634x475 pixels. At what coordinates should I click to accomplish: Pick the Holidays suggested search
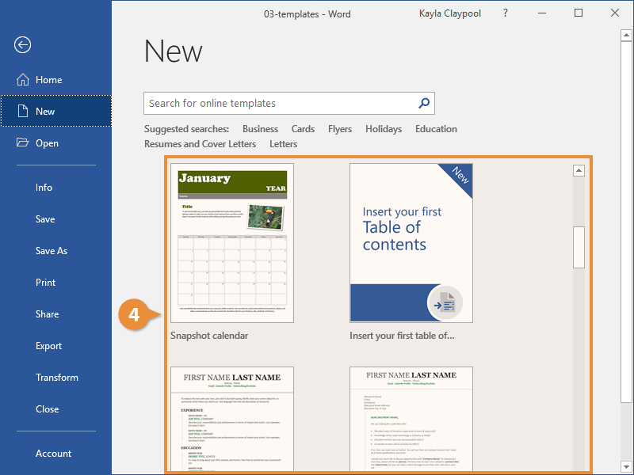384,129
